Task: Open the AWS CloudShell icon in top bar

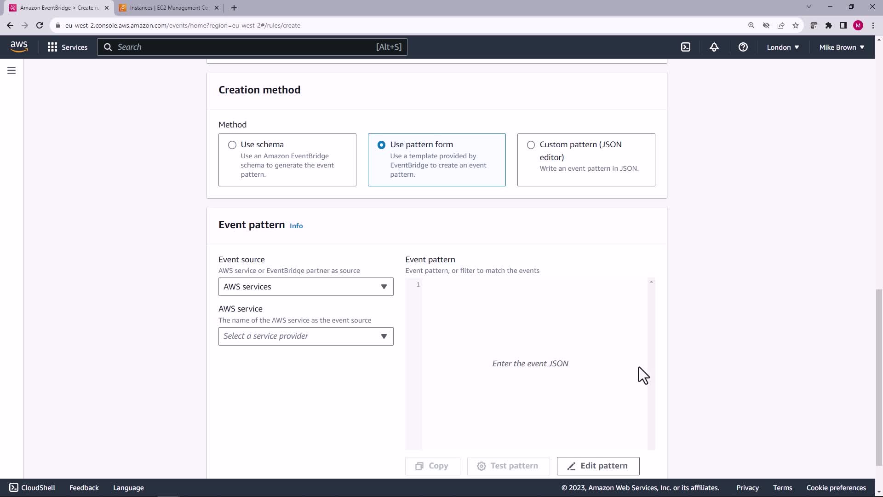Action: (685, 47)
